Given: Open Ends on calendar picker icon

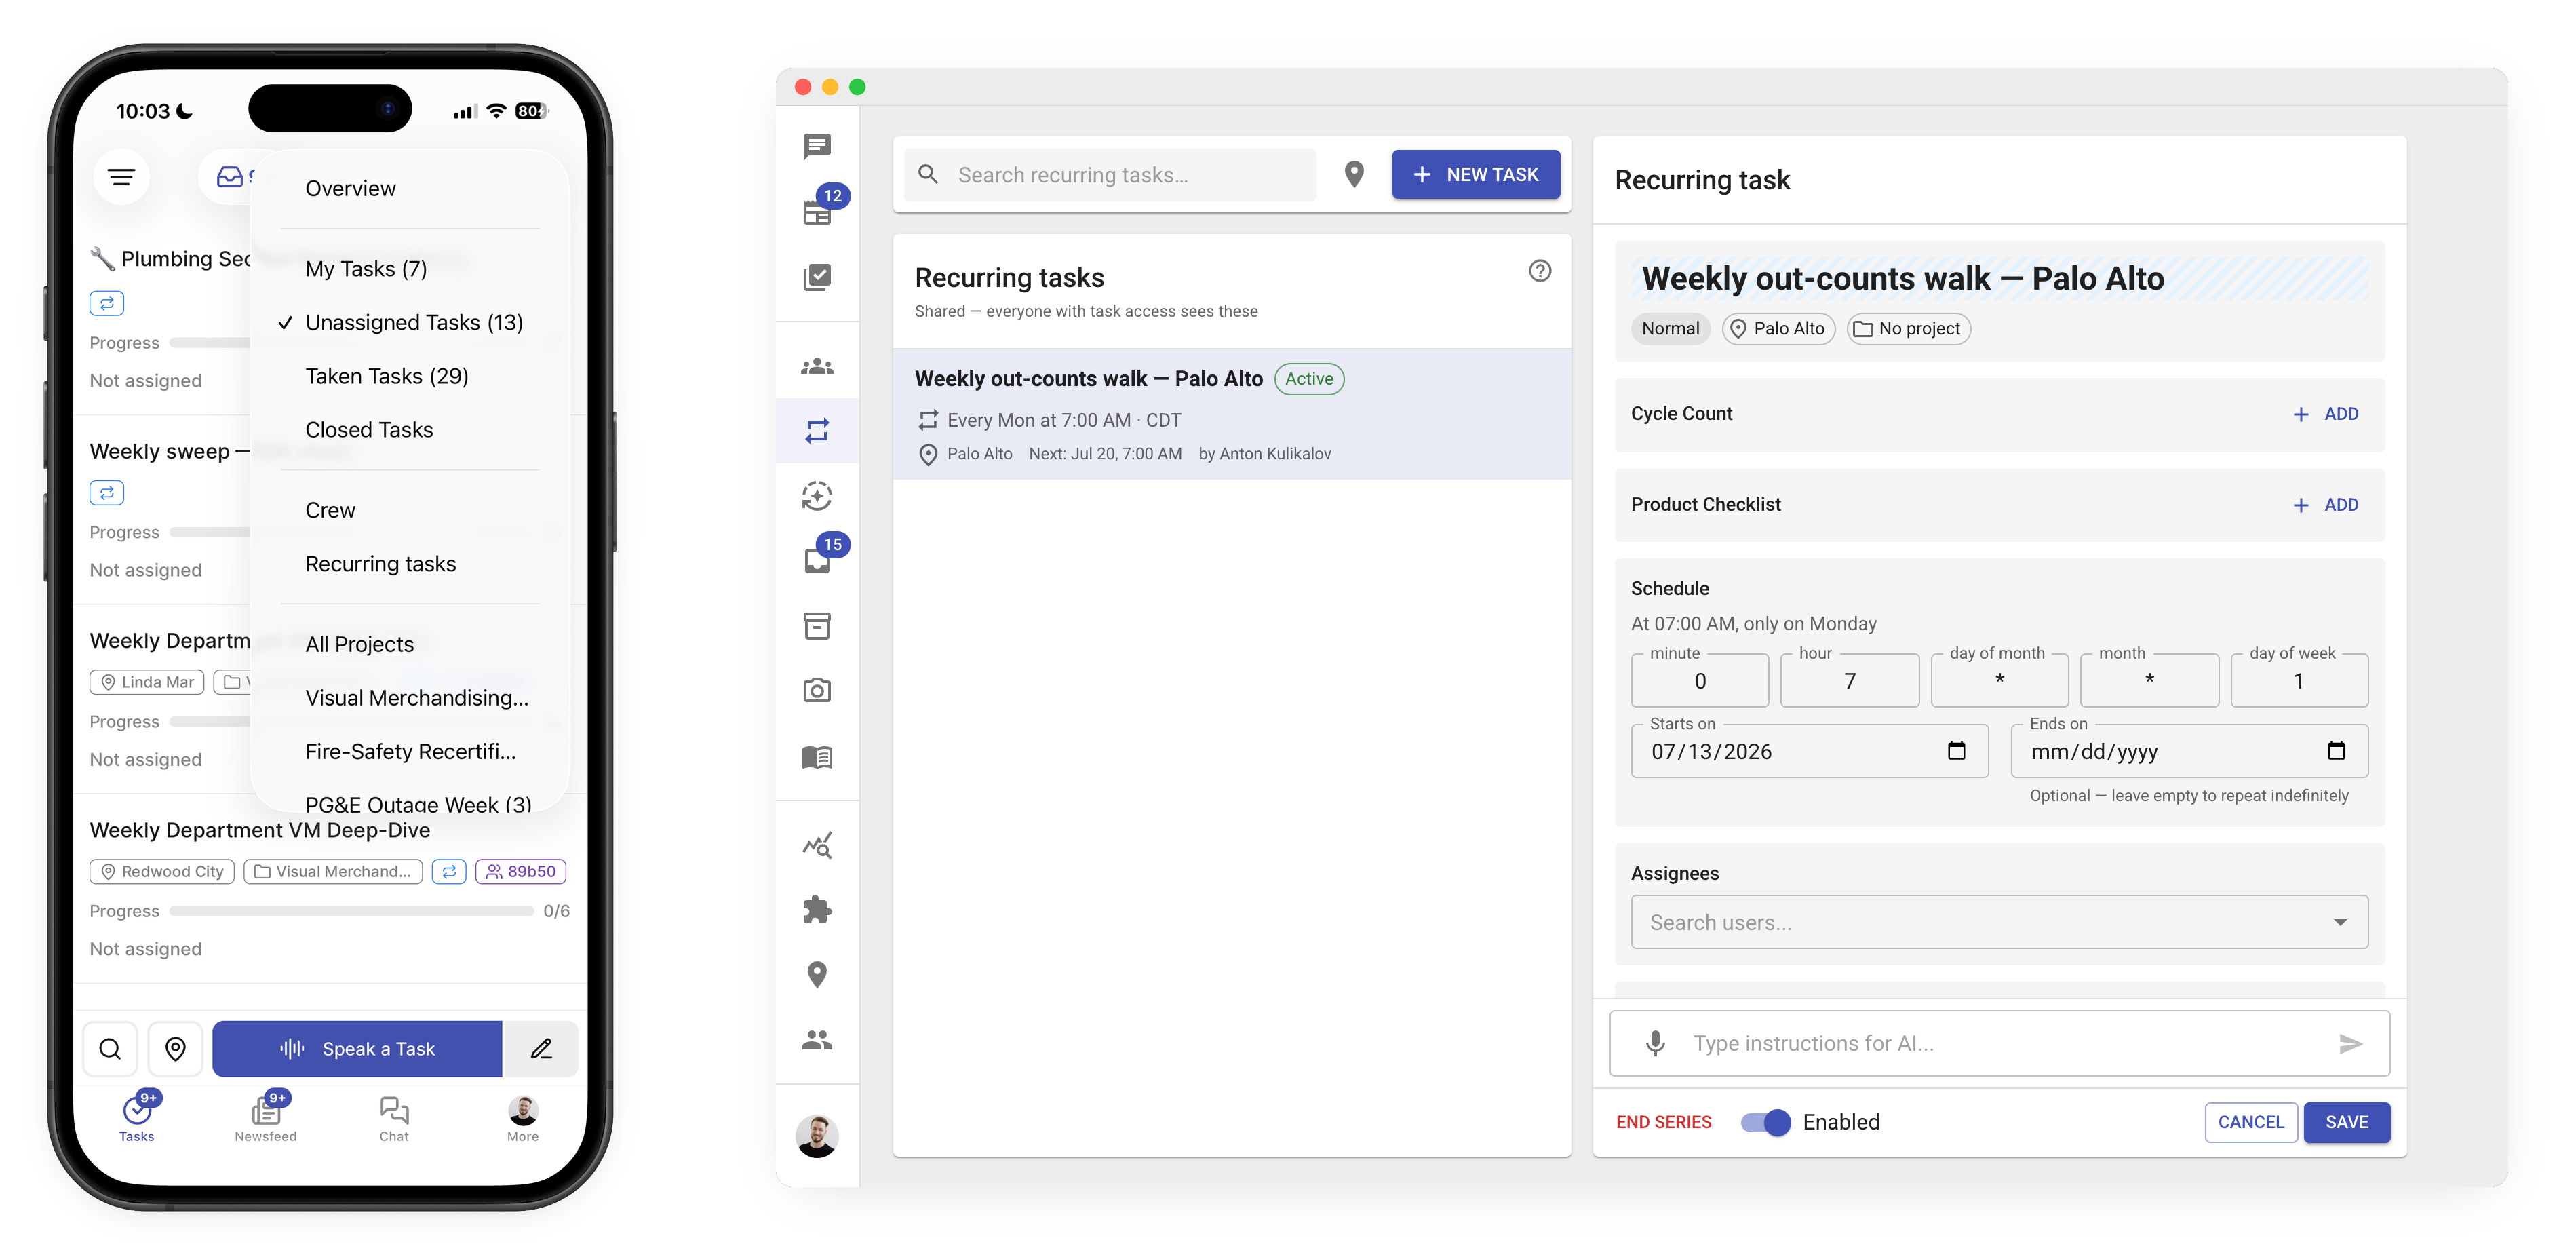Looking at the screenshot, I should click(2336, 751).
